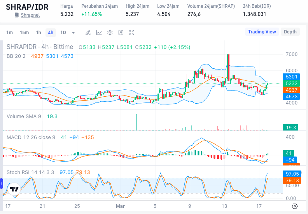Click the MACD 12 26 close 9 legend
This screenshot has height=214, width=308.
pyautogui.click(x=31, y=137)
